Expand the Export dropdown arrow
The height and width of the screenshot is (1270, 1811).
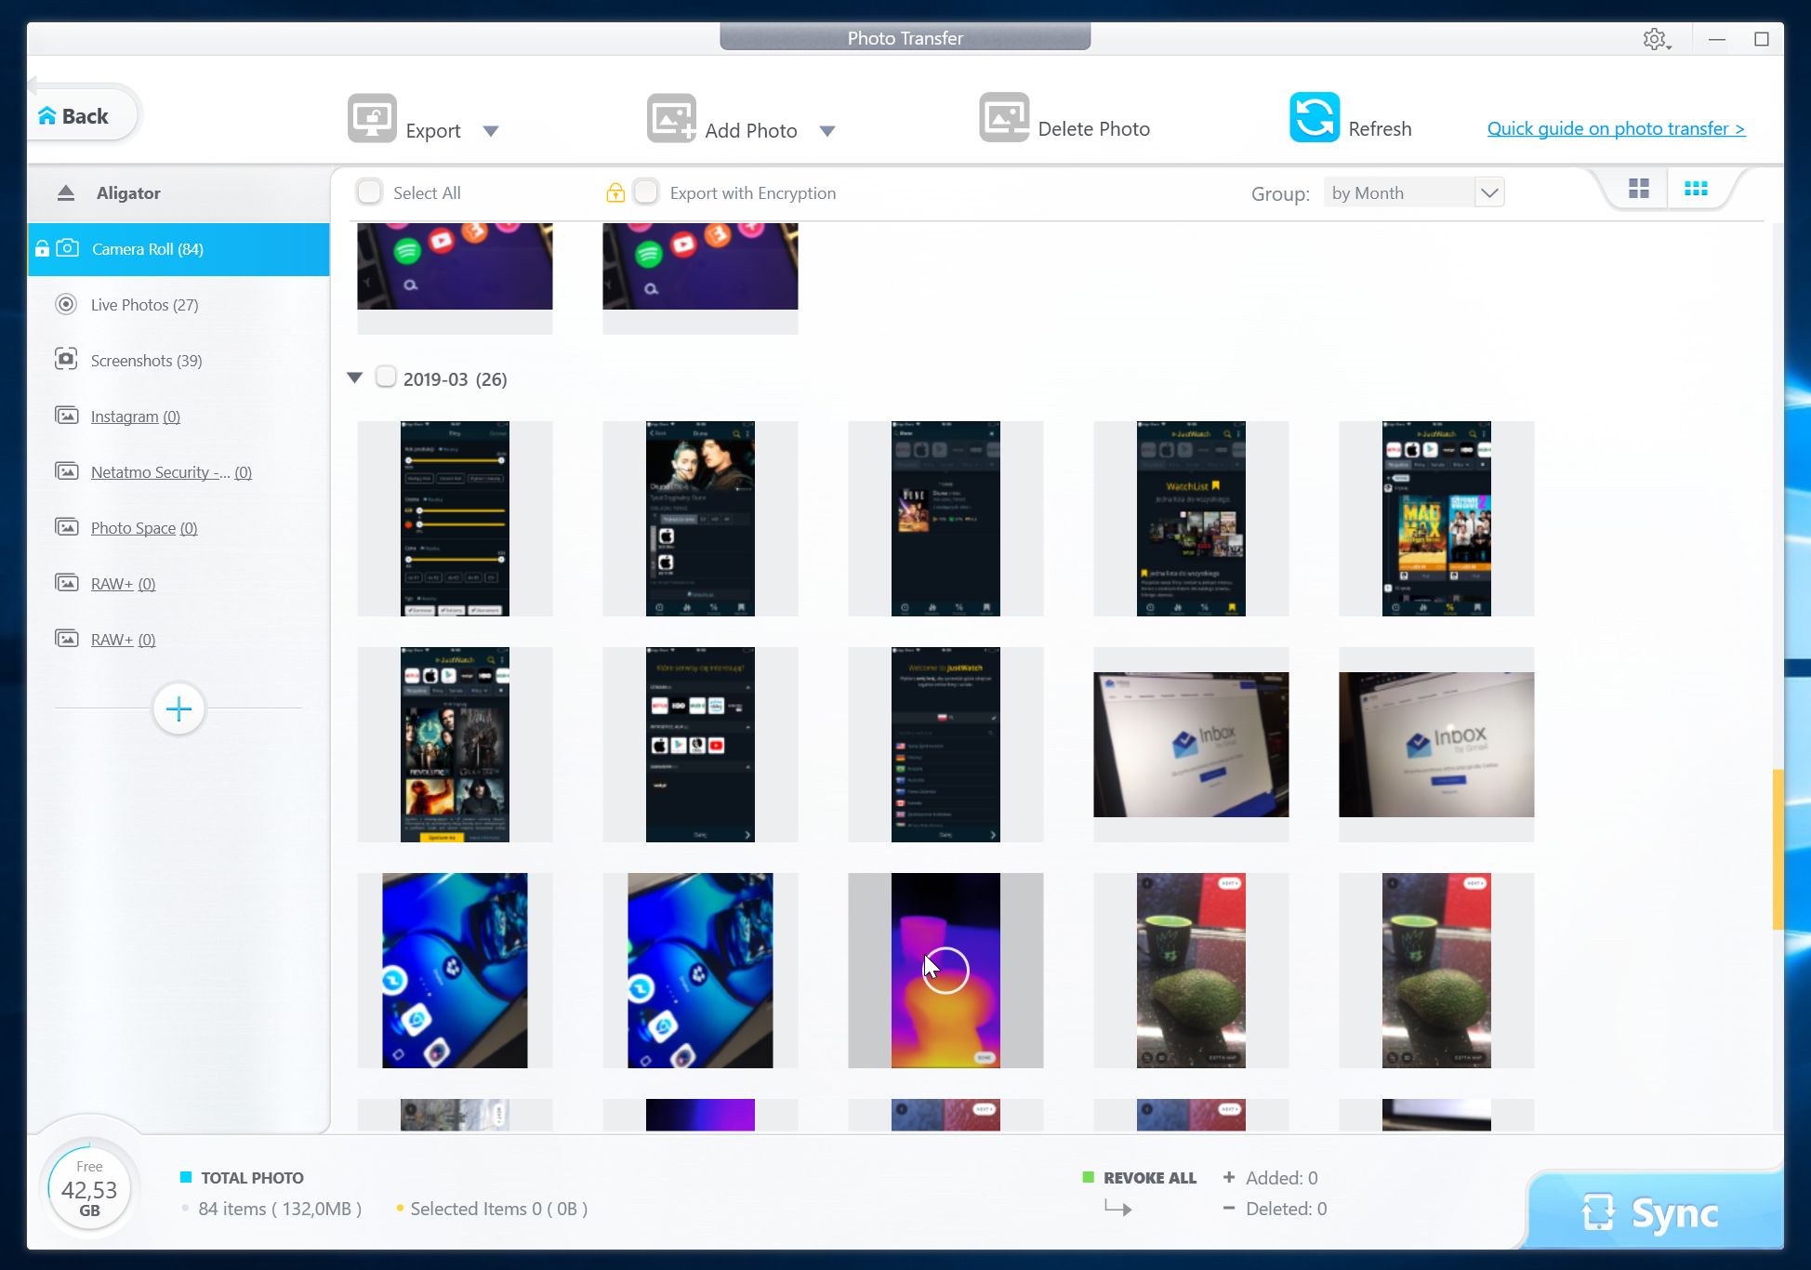[491, 131]
